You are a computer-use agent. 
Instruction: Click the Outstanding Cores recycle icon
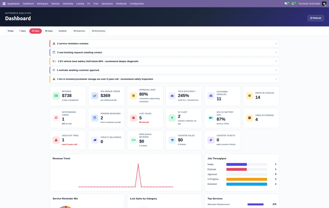[56, 118]
